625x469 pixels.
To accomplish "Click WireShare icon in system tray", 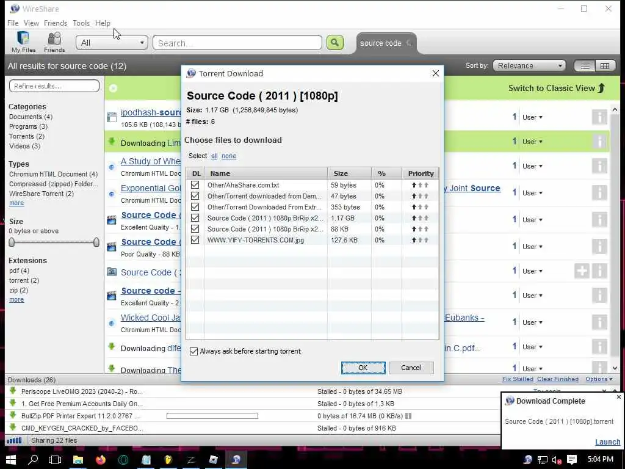I will pyautogui.click(x=528, y=459).
